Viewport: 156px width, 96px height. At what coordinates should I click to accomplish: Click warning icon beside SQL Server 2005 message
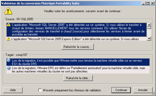point(9,25)
